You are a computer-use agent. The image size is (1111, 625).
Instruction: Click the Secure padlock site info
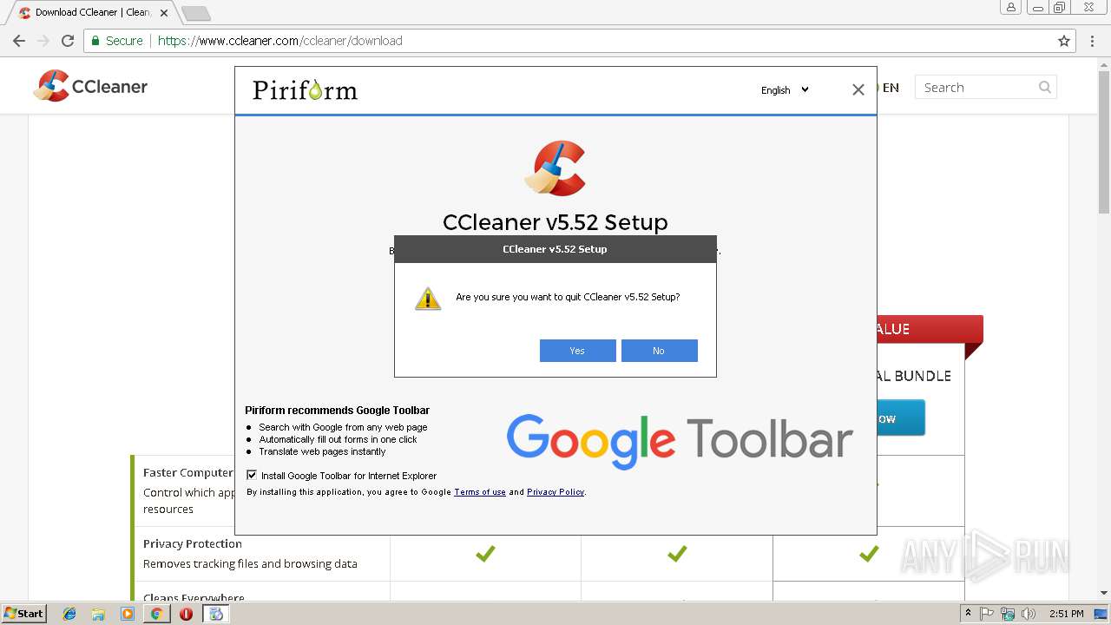pyautogui.click(x=116, y=41)
